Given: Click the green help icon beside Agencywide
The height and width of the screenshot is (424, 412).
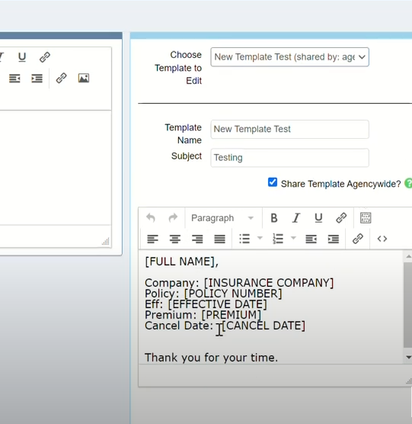Looking at the screenshot, I should click(408, 183).
